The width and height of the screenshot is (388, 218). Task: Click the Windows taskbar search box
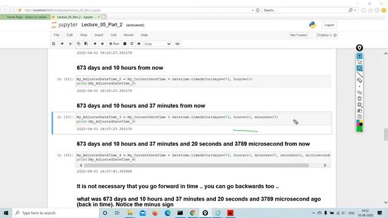(55, 213)
